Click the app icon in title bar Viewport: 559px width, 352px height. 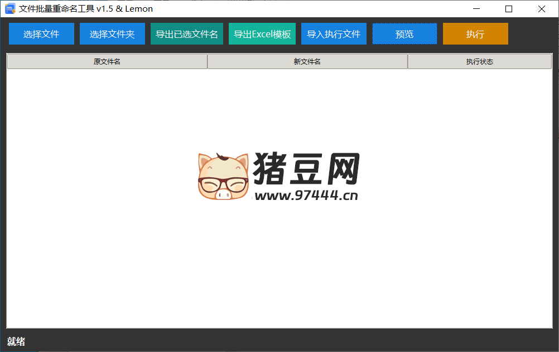10,9
